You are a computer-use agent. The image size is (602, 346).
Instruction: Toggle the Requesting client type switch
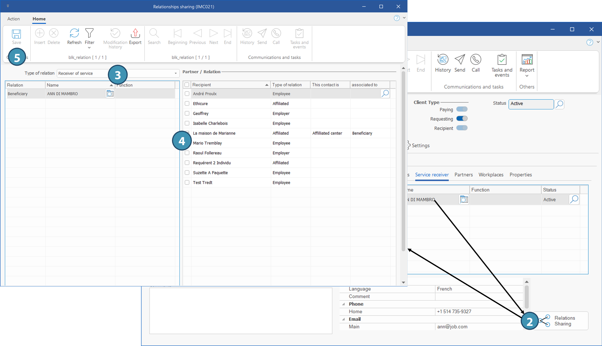pyautogui.click(x=462, y=119)
